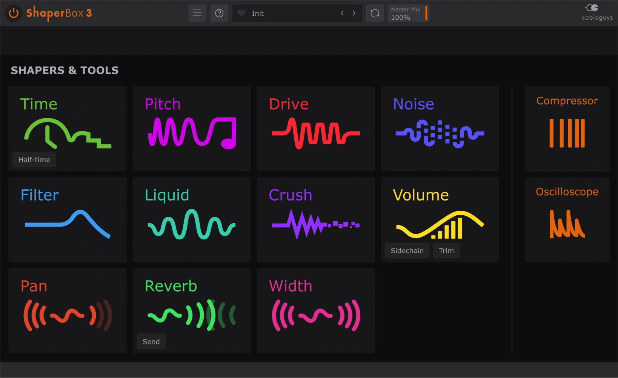This screenshot has height=378, width=618.
Task: Click the Sidechain button under Volume
Action: click(x=407, y=251)
